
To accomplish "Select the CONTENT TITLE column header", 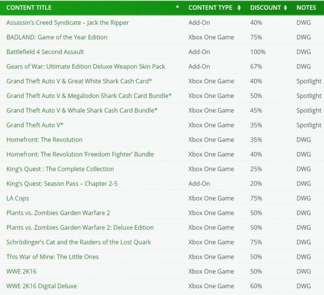I will pos(29,8).
